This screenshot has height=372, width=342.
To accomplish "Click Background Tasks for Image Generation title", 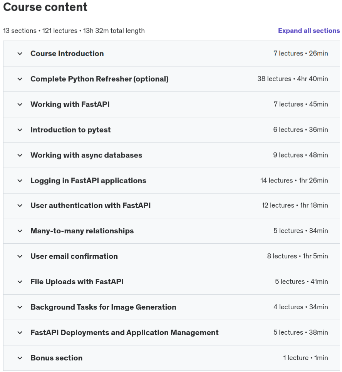I will coord(104,307).
